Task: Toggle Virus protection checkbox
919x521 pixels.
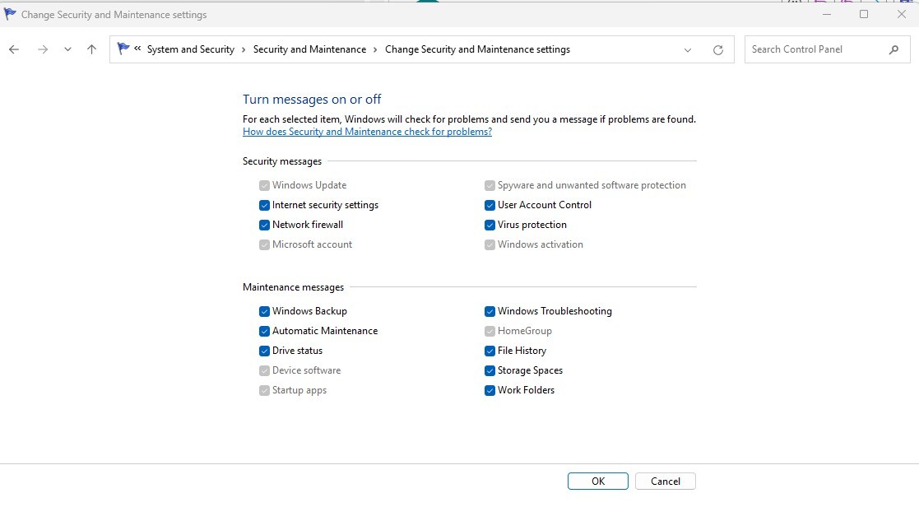Action: pos(490,225)
